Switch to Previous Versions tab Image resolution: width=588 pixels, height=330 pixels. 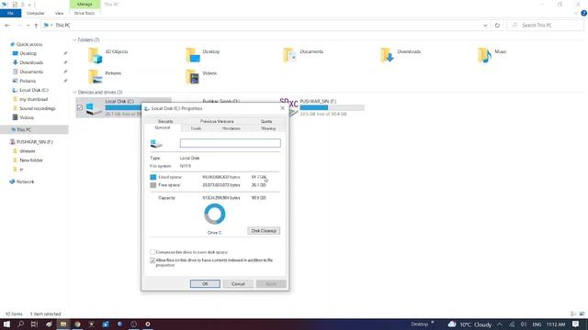point(217,121)
